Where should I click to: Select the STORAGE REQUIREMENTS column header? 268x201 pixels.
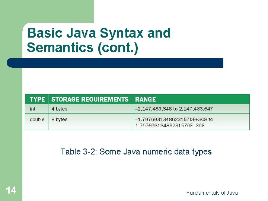coord(90,99)
